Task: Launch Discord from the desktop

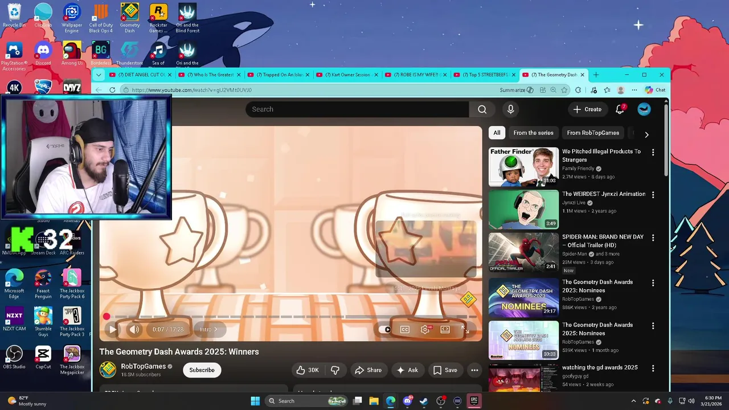Action: pyautogui.click(x=43, y=54)
